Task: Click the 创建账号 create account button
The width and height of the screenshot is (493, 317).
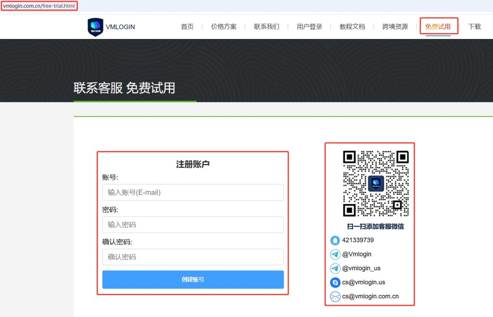Action: click(x=193, y=279)
